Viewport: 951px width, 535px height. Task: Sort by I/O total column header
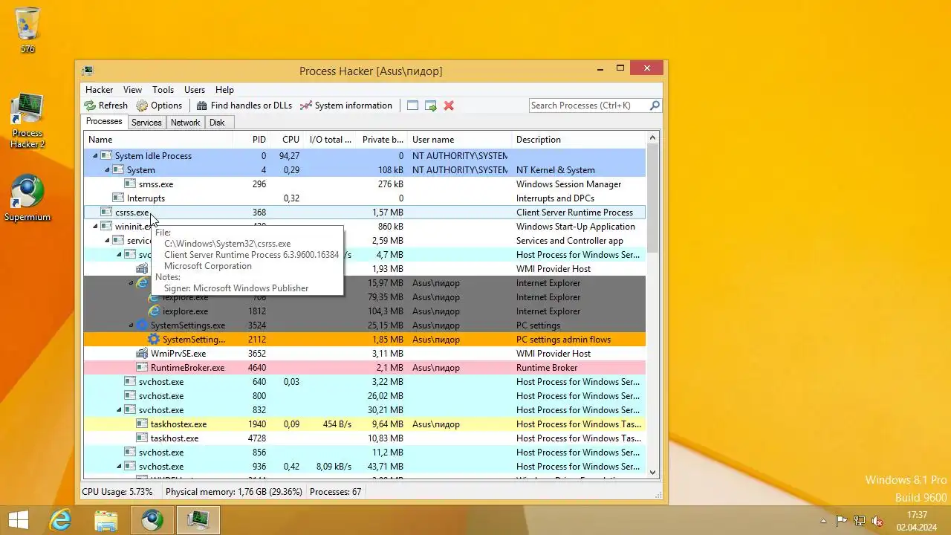[330, 140]
